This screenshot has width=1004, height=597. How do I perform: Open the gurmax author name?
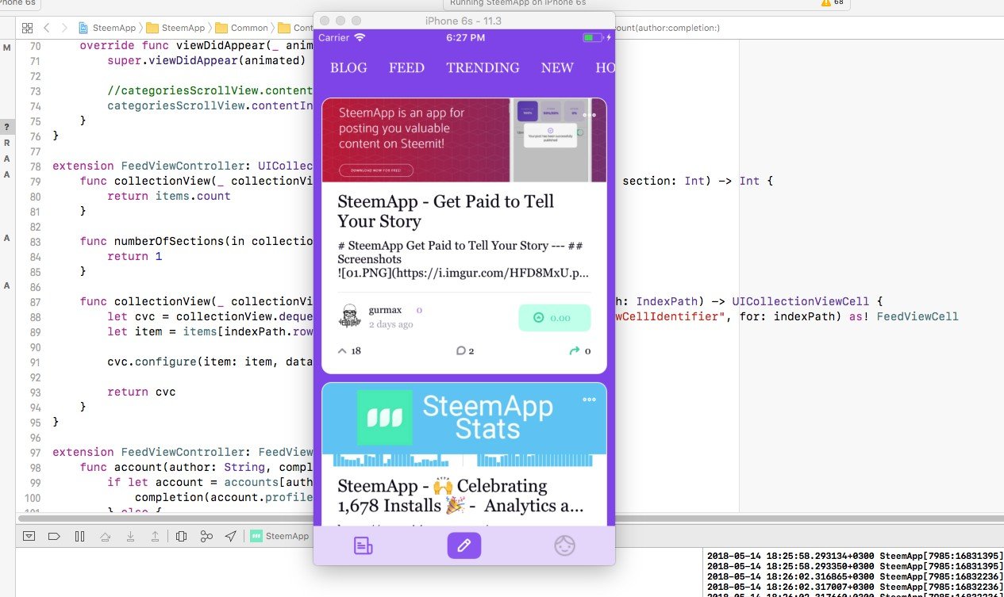[x=385, y=310]
